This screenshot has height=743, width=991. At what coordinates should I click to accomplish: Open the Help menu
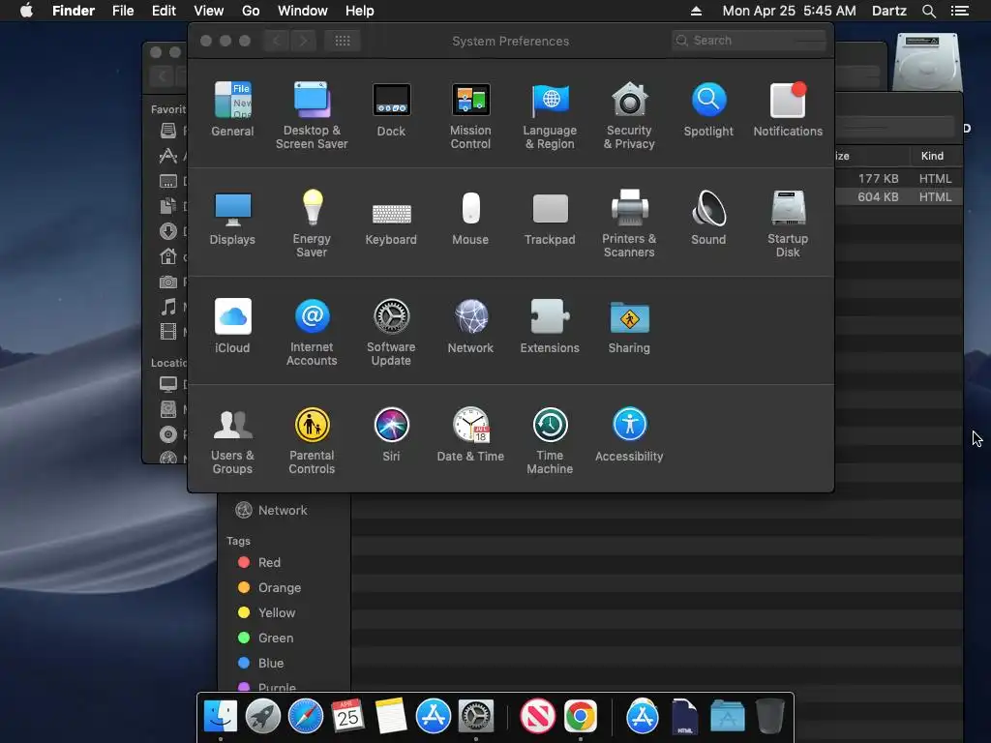tap(360, 11)
